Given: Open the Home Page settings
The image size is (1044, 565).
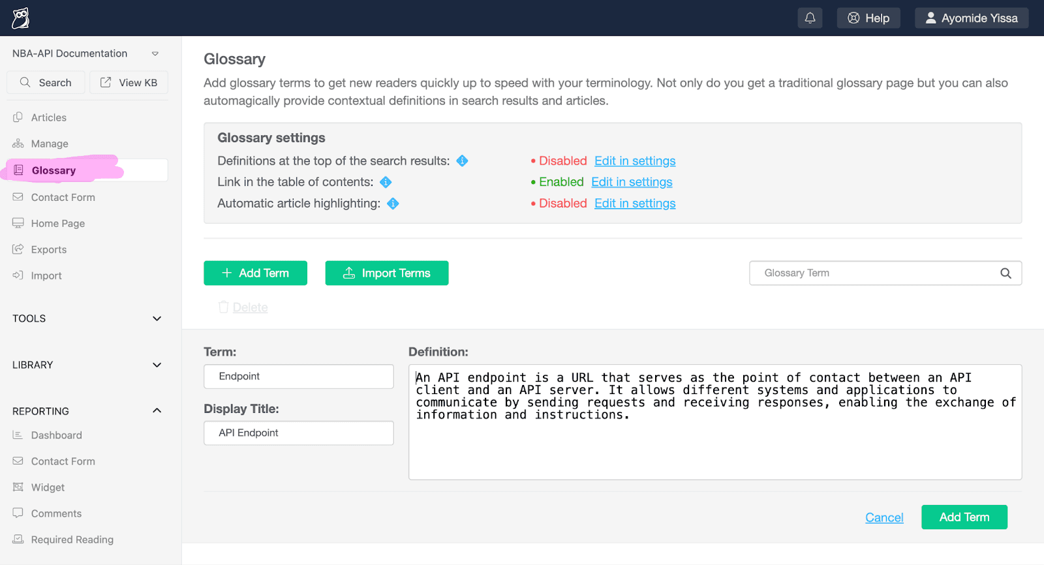Looking at the screenshot, I should point(58,223).
